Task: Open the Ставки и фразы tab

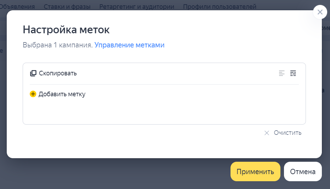Action: 67,6
